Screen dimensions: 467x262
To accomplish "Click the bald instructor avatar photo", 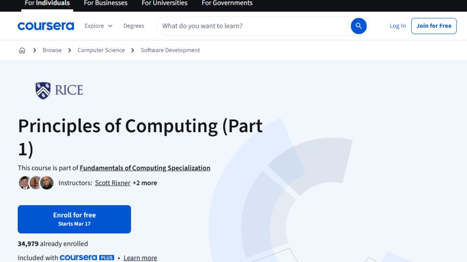I will point(47,183).
